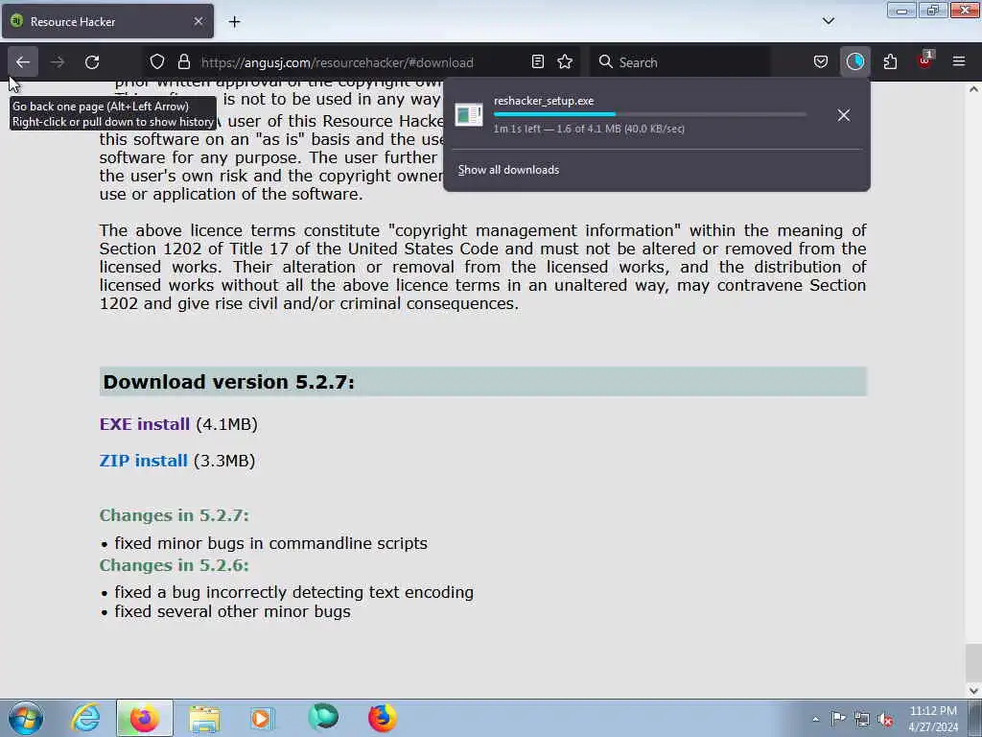982x737 pixels.
Task: Open Windows Explorer folder from taskbar
Action: click(204, 718)
